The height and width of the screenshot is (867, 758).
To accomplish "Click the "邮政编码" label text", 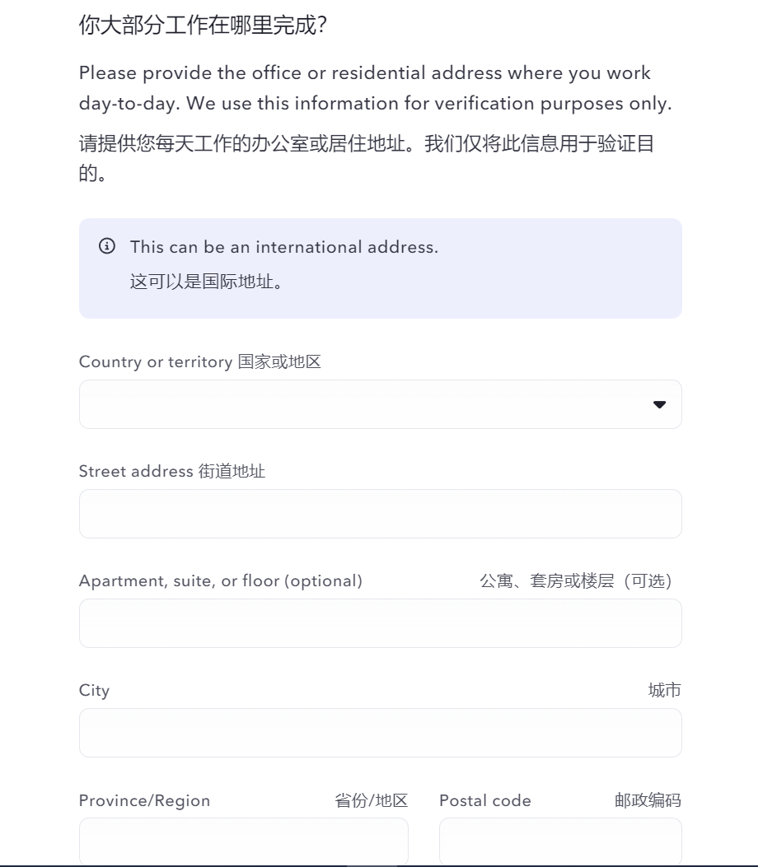I will pyautogui.click(x=648, y=801).
